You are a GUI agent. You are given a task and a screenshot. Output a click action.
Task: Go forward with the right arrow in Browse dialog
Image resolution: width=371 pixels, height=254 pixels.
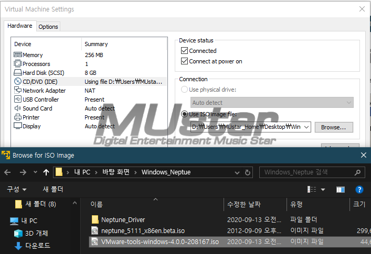click(23, 172)
